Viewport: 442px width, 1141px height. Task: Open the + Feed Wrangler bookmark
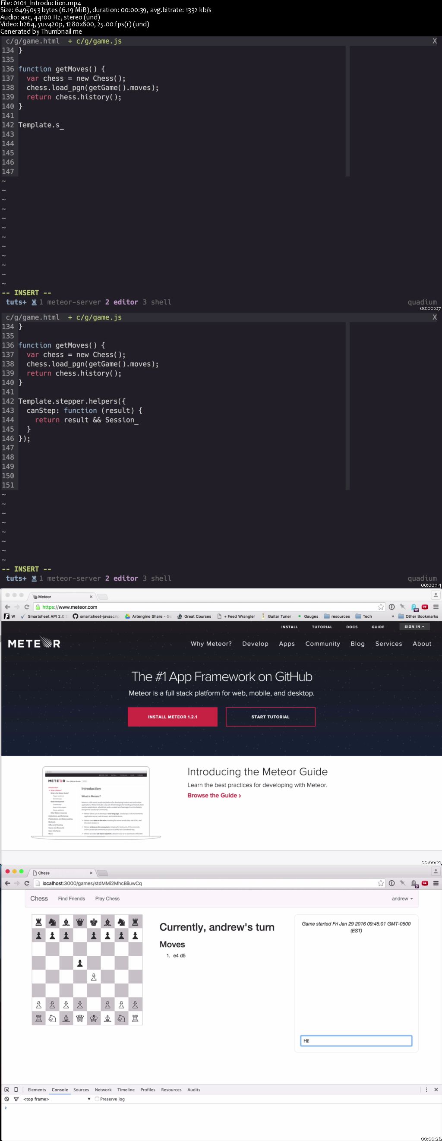(x=236, y=616)
